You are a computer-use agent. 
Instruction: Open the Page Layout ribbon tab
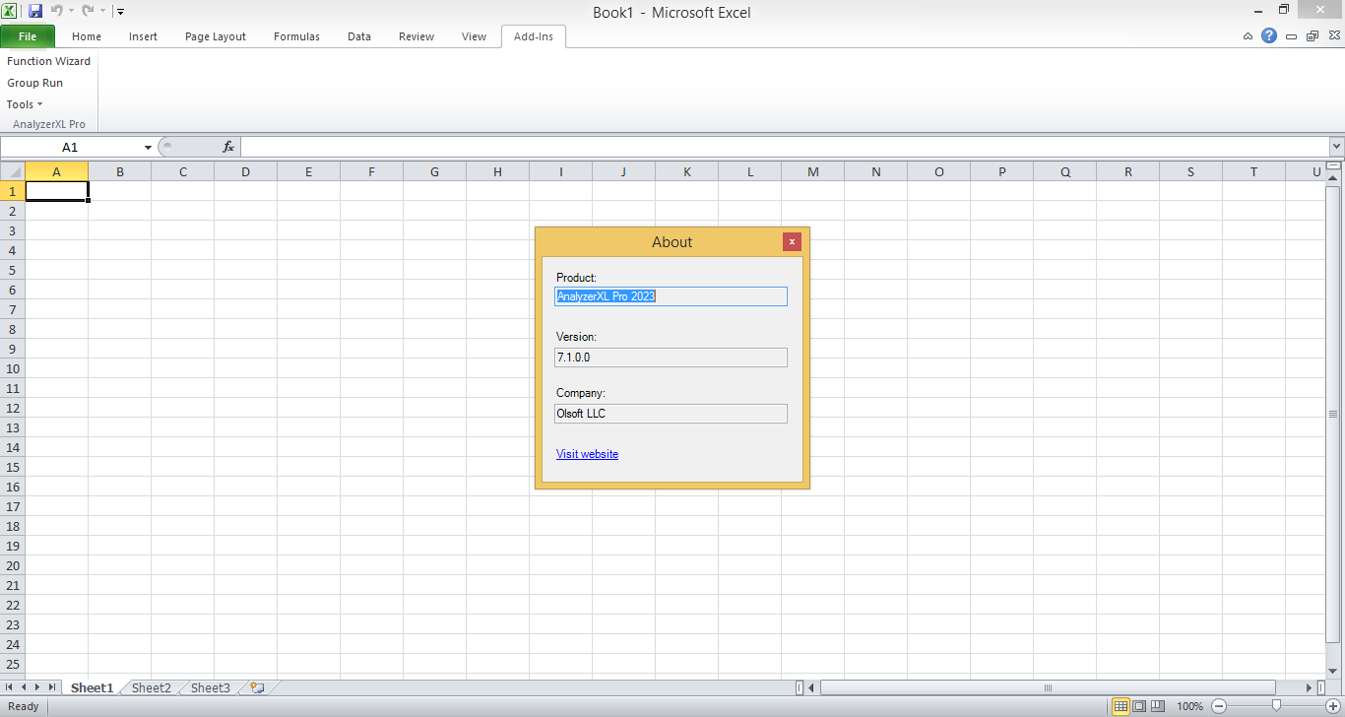click(216, 36)
